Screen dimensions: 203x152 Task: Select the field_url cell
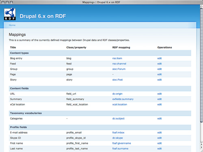[x=71, y=94]
